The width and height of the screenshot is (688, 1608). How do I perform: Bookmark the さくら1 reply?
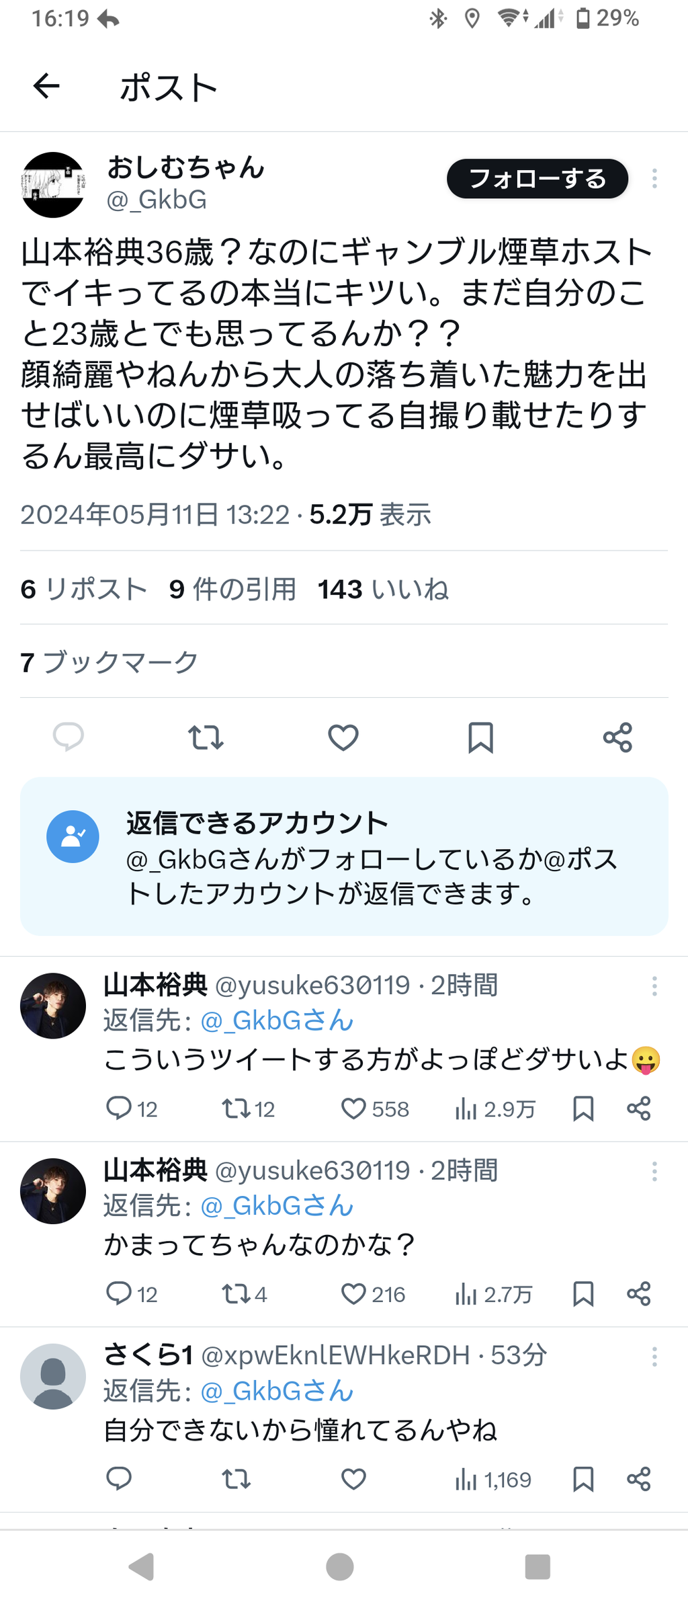[583, 1479]
